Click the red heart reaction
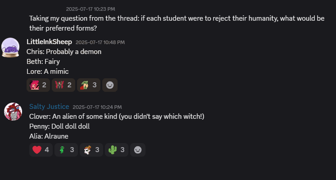336x180 pixels. 41,150
